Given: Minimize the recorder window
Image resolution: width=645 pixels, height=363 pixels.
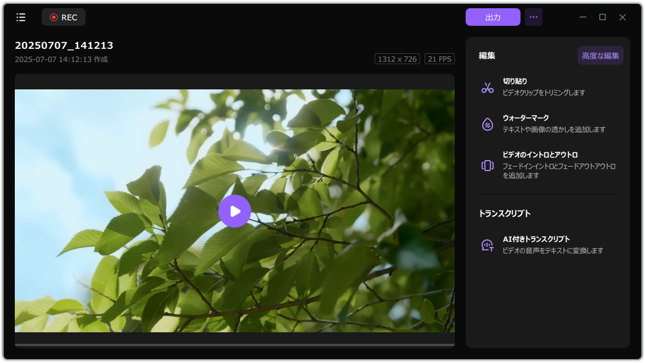Looking at the screenshot, I should coord(582,18).
